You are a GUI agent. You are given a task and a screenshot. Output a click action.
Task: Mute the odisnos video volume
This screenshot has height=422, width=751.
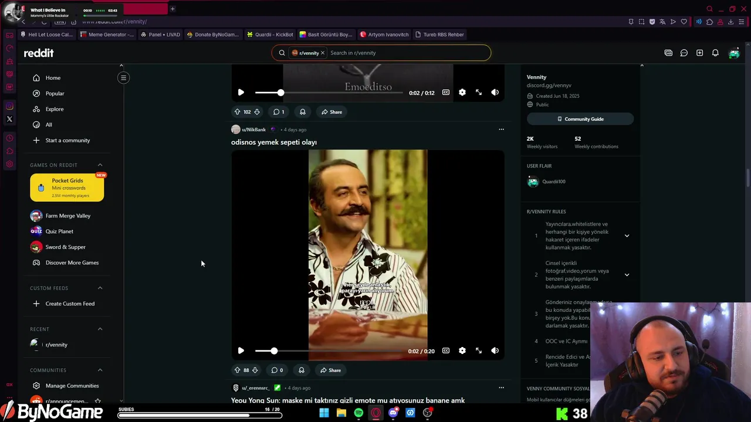coord(495,350)
